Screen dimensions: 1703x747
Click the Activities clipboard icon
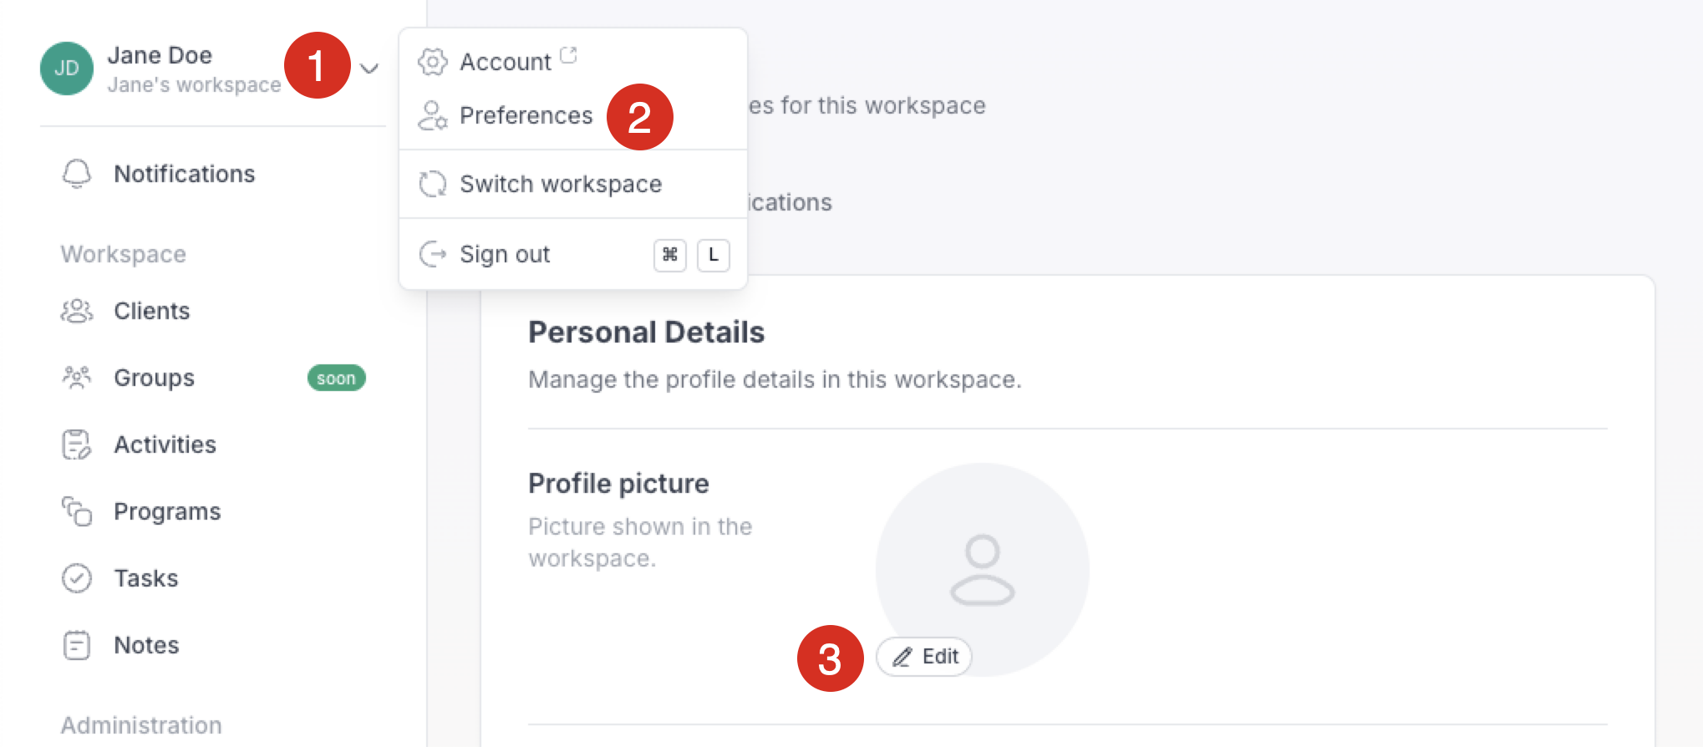(77, 445)
